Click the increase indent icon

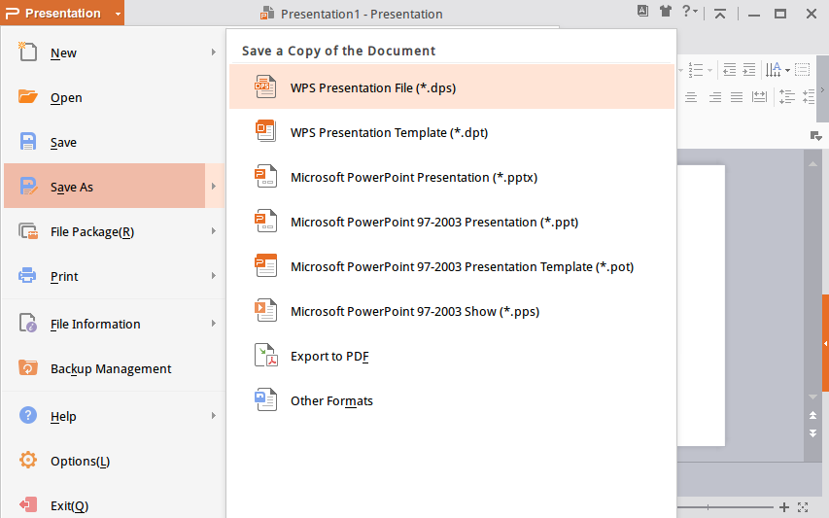coord(749,70)
